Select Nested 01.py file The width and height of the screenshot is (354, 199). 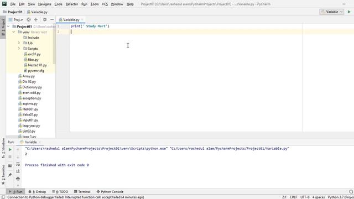click(35, 65)
